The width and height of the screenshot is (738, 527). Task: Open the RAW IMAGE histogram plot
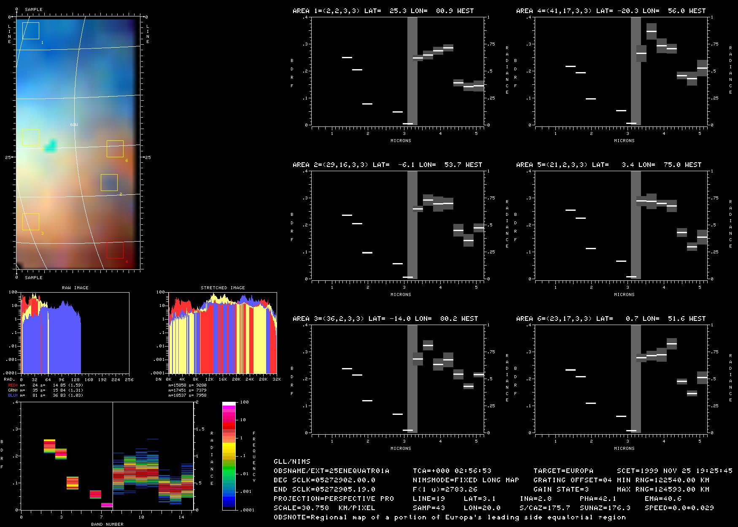tap(75, 333)
